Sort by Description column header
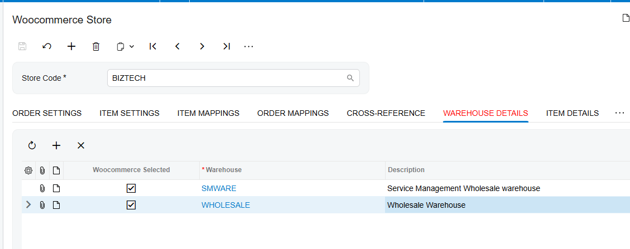Screen dimensions: 630x249 coord(406,170)
